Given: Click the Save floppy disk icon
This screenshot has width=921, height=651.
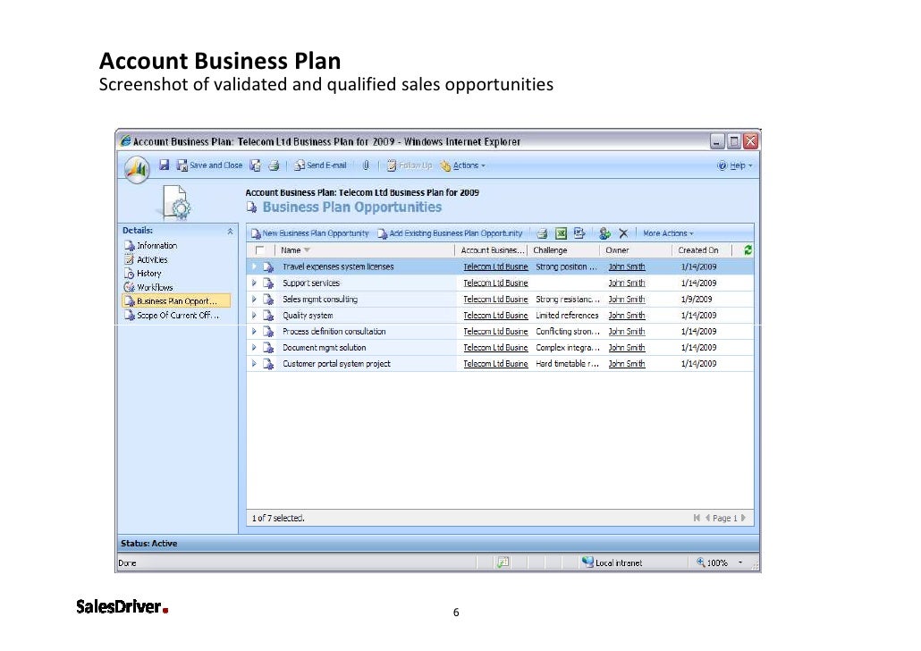Looking at the screenshot, I should [165, 165].
